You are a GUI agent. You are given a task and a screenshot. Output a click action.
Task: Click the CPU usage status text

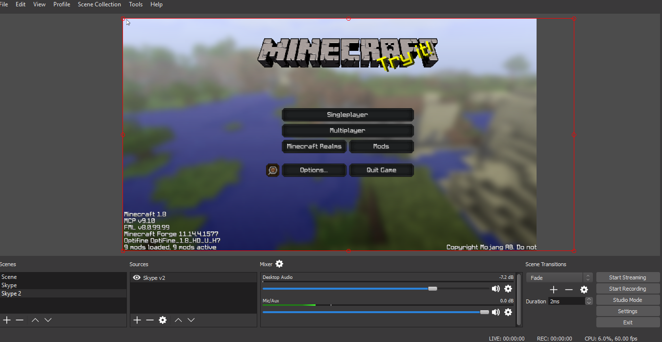[611, 339]
